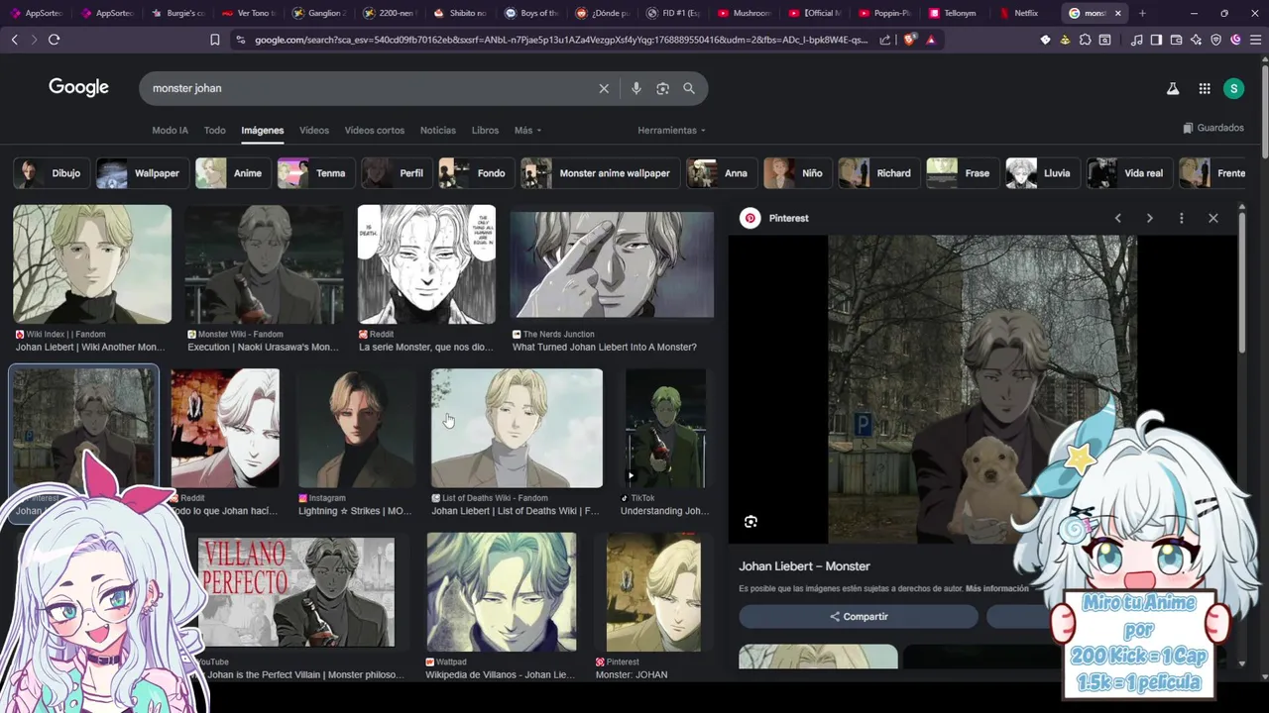The width and height of the screenshot is (1269, 713).
Task: Open the Pinterest source link in preview
Action: 775,218
